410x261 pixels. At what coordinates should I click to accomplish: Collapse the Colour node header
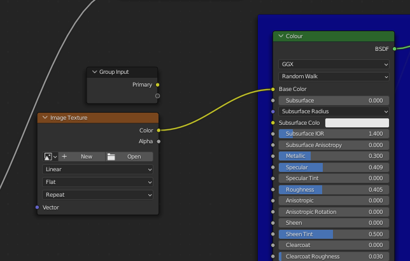pyautogui.click(x=280, y=36)
